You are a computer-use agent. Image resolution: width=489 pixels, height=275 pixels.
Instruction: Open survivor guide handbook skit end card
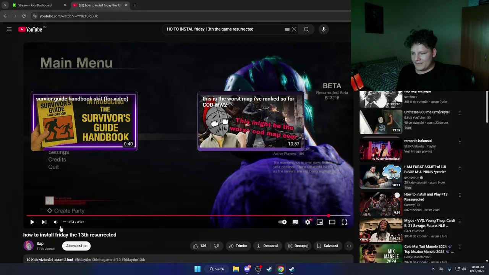click(x=84, y=121)
